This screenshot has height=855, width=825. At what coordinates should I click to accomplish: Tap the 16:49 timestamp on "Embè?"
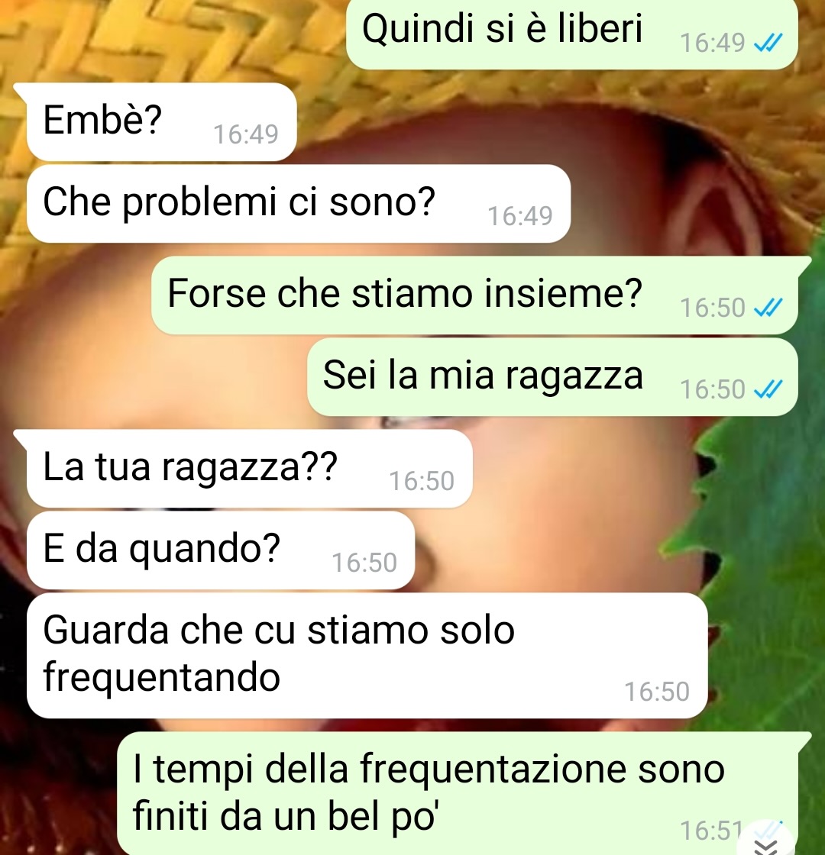(x=245, y=134)
